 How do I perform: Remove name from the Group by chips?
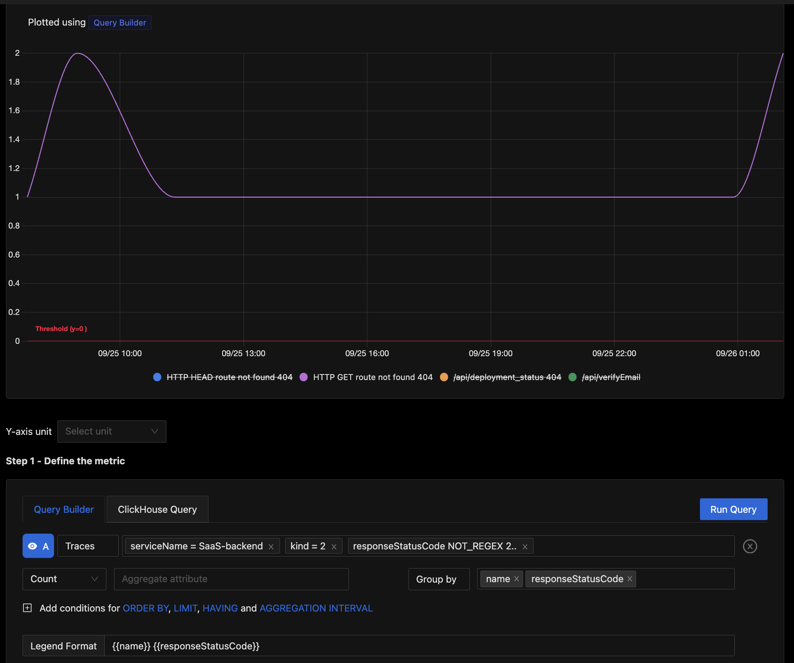516,579
